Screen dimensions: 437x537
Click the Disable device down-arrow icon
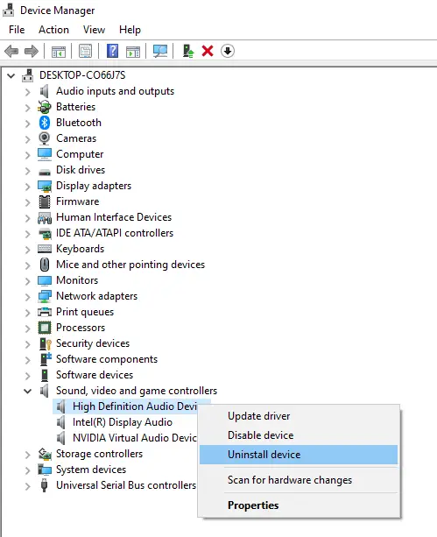(228, 51)
